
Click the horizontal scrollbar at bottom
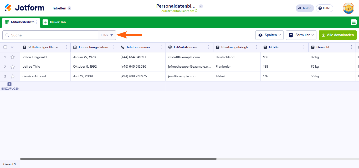[x=118, y=159]
